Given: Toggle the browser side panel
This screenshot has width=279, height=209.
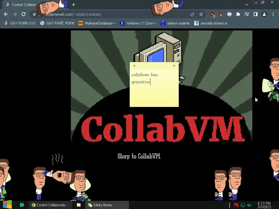Looking at the screenshot, I should pos(256,14).
